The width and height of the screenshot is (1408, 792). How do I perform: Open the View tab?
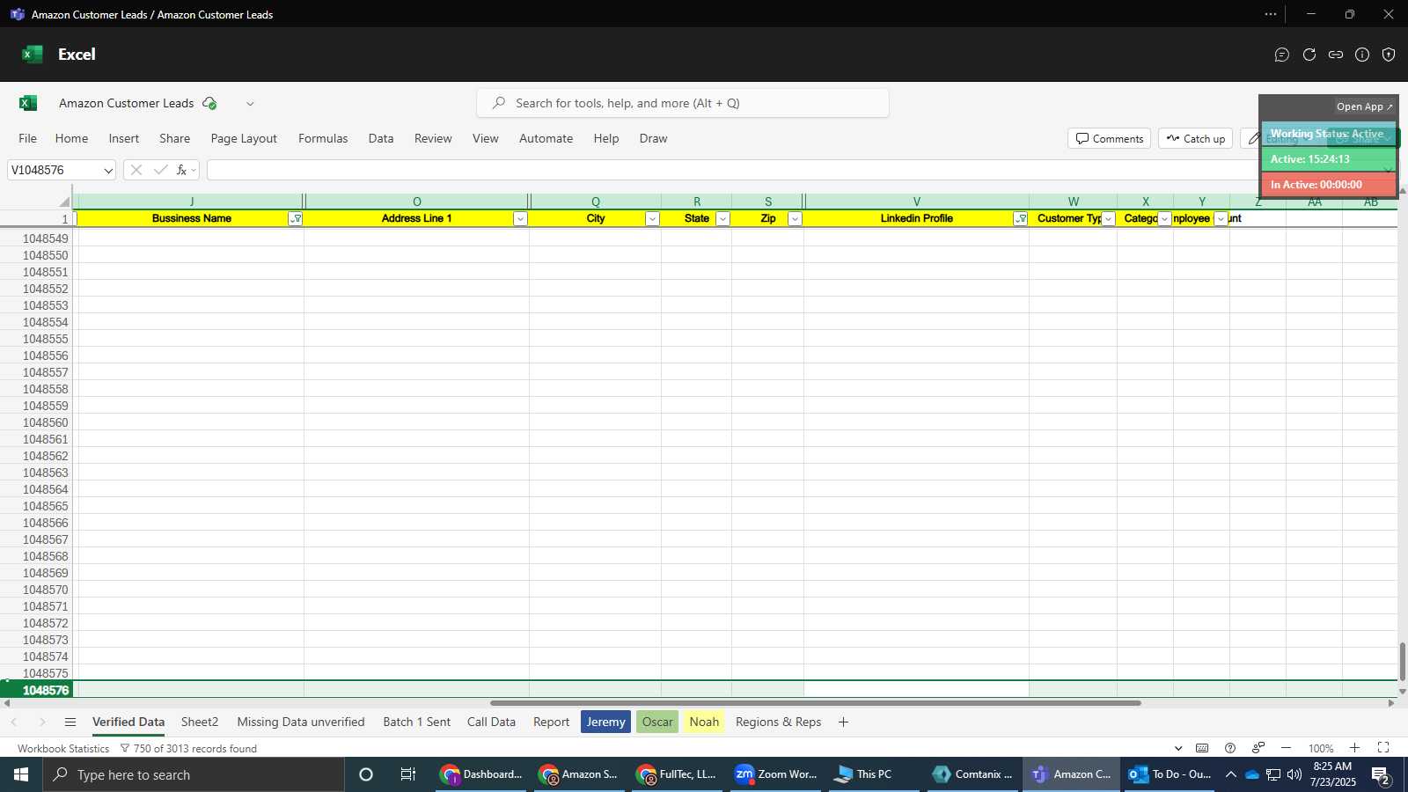pyautogui.click(x=486, y=138)
